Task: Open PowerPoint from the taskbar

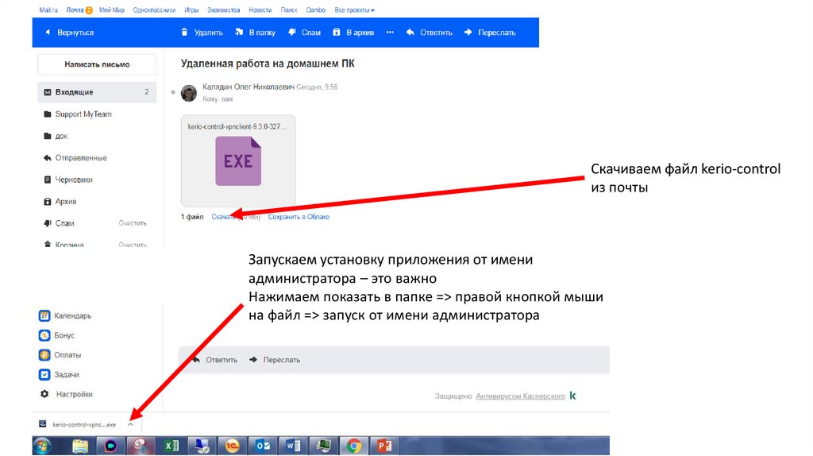Action: pyautogui.click(x=384, y=446)
